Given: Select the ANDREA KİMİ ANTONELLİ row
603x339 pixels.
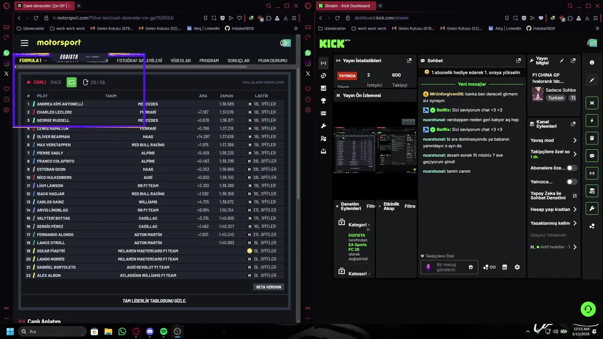Looking at the screenshot, I should click(155, 104).
